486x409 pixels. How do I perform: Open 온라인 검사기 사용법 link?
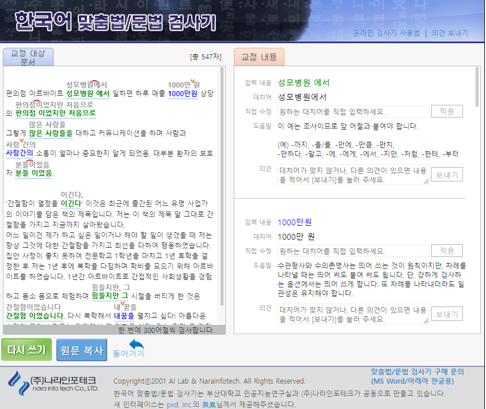coord(386,33)
